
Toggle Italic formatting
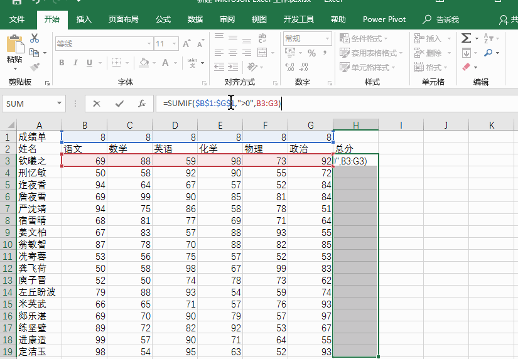(x=75, y=63)
